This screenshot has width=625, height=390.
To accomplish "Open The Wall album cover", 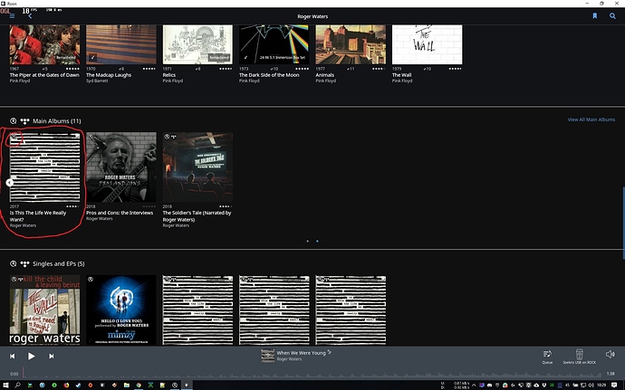I will click(x=428, y=44).
